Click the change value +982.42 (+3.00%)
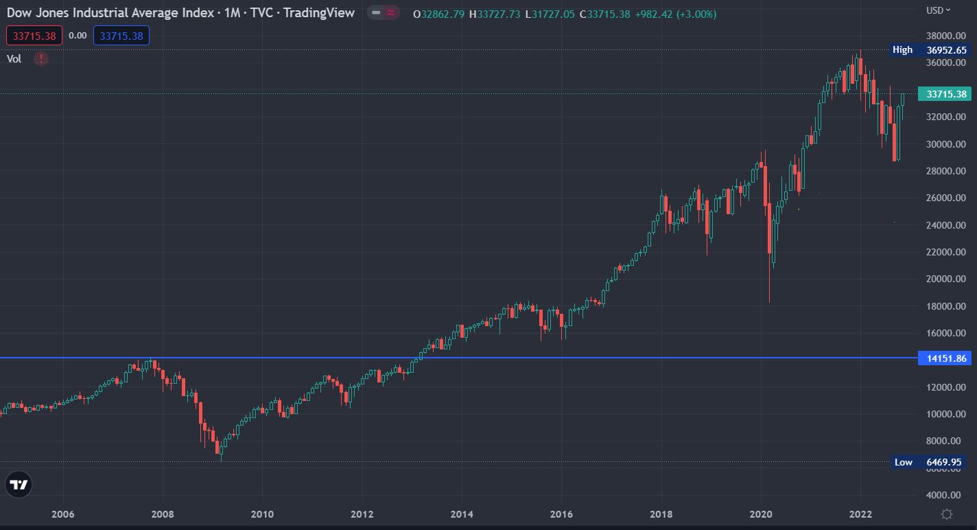The height and width of the screenshot is (530, 977). click(x=675, y=14)
